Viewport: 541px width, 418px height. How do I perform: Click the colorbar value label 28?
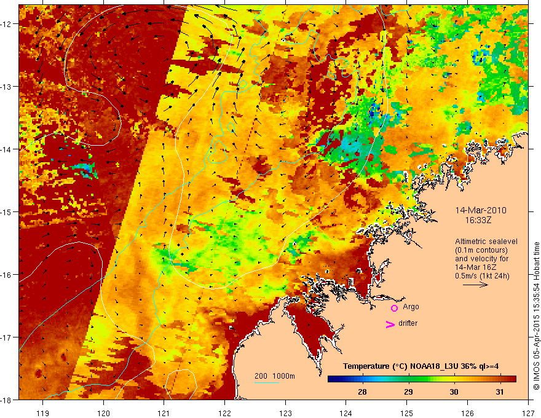[x=362, y=392]
